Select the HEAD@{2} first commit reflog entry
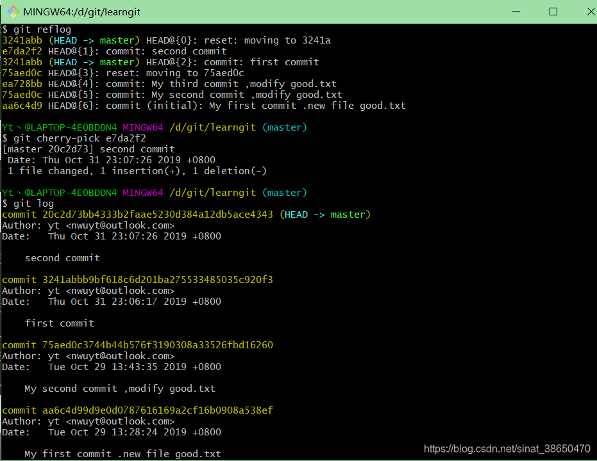Screen dimensions: 597x461 (x=160, y=62)
